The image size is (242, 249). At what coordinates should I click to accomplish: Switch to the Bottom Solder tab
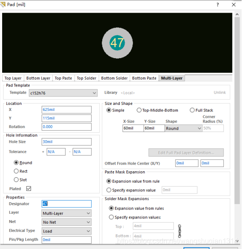pos(114,78)
